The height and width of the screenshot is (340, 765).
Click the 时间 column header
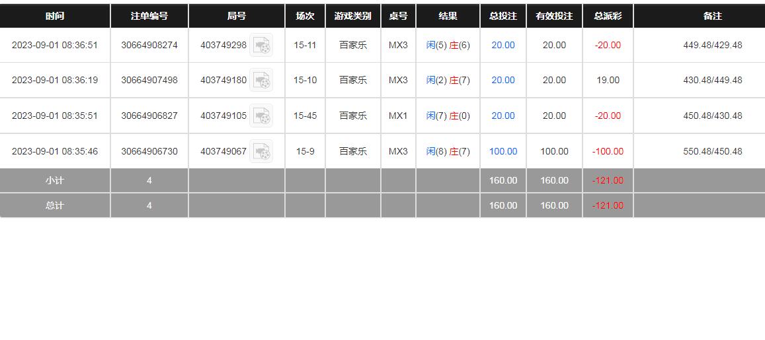point(55,16)
